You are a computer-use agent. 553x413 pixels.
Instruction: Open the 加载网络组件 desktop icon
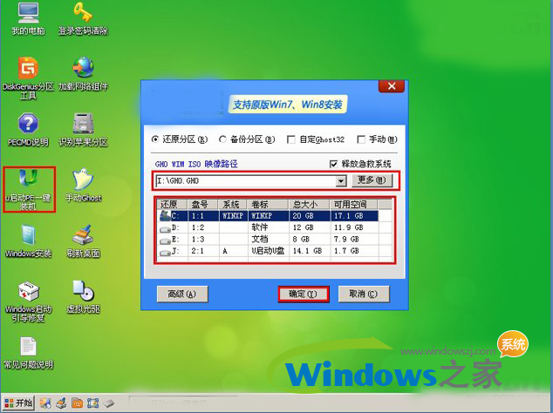click(83, 68)
